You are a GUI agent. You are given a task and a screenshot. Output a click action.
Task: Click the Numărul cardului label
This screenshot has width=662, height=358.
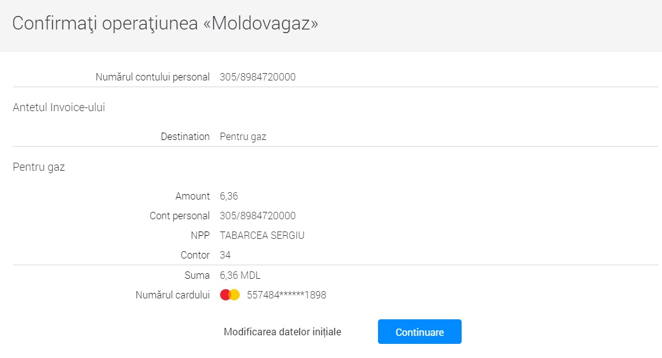173,295
